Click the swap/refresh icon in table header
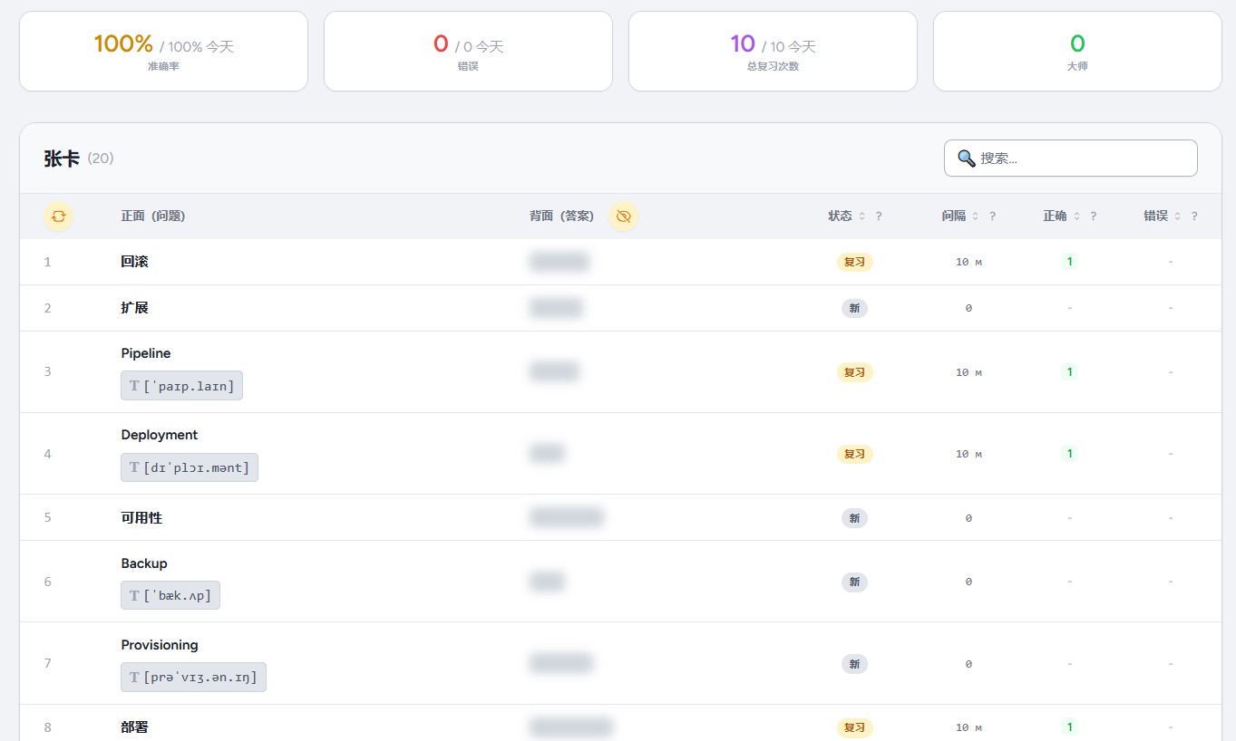1236x741 pixels. pyautogui.click(x=59, y=217)
